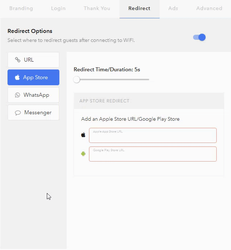231x250 pixels.
Task: Choose the WhatsApp redirect option
Action: (33, 95)
